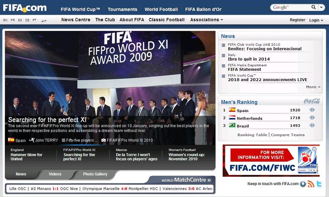The image size is (329, 197).
Task: Open the Ranking Table link
Action: pos(252,135)
